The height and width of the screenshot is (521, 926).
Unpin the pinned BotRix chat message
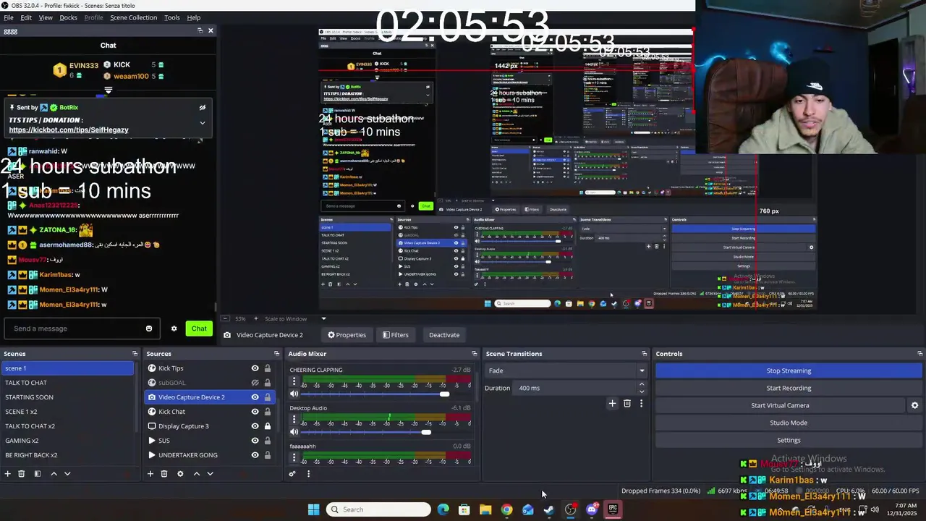coord(203,108)
